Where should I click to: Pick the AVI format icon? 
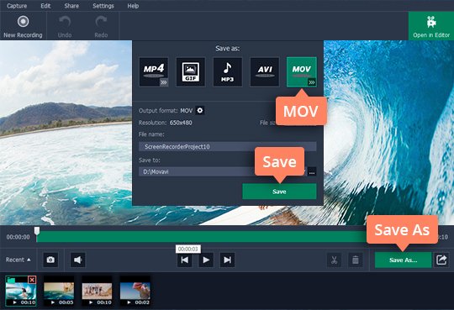pyautogui.click(x=265, y=71)
